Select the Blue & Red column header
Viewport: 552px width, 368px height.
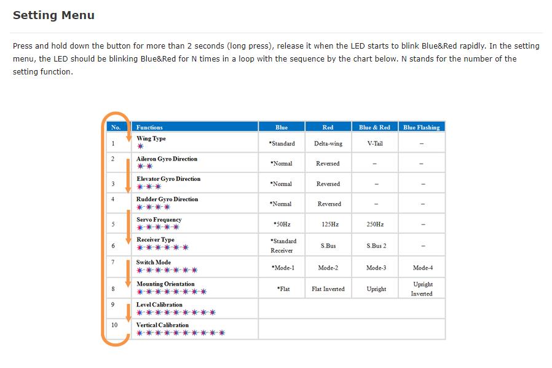374,127
